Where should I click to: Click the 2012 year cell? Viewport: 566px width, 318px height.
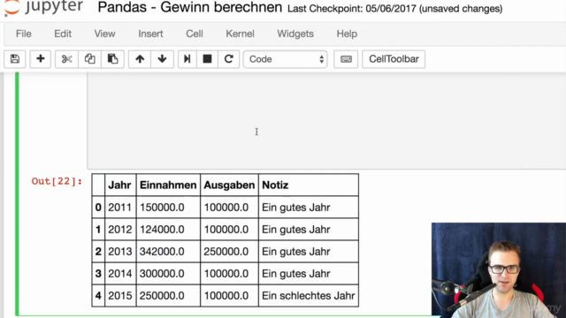120,230
